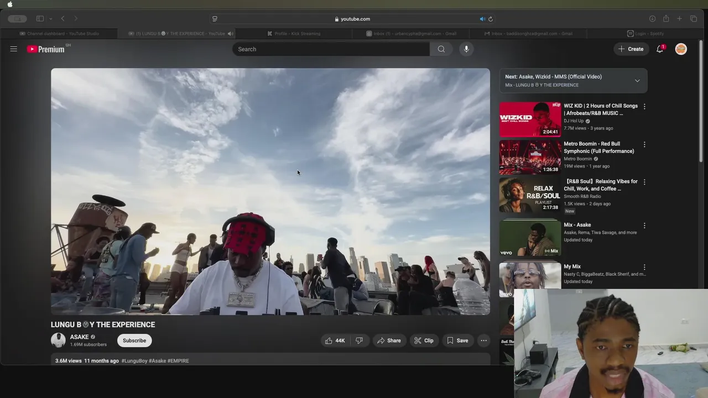This screenshot has height=398, width=708.
Task: Open ASAKE channel name link
Action: click(x=79, y=337)
